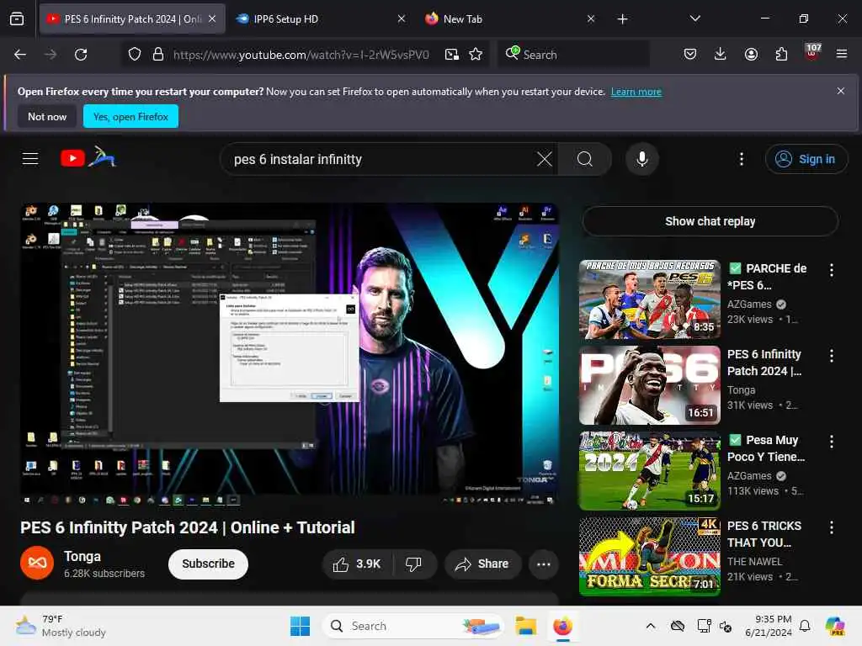Open the Firefox downloads panel
The width and height of the screenshot is (862, 646).
pos(721,54)
